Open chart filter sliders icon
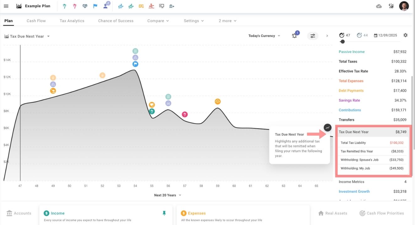This screenshot has width=415, height=225. click(x=313, y=36)
